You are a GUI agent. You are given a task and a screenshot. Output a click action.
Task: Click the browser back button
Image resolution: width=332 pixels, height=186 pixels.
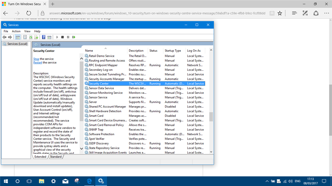[x=6, y=13]
